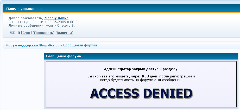The image size is (240, 110).
Task: Click the last visit date 29.05.2009
Action: pos(57,22)
